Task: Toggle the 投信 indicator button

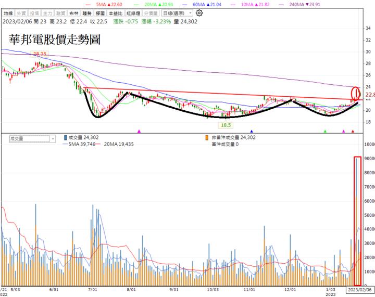Action: [34, 13]
